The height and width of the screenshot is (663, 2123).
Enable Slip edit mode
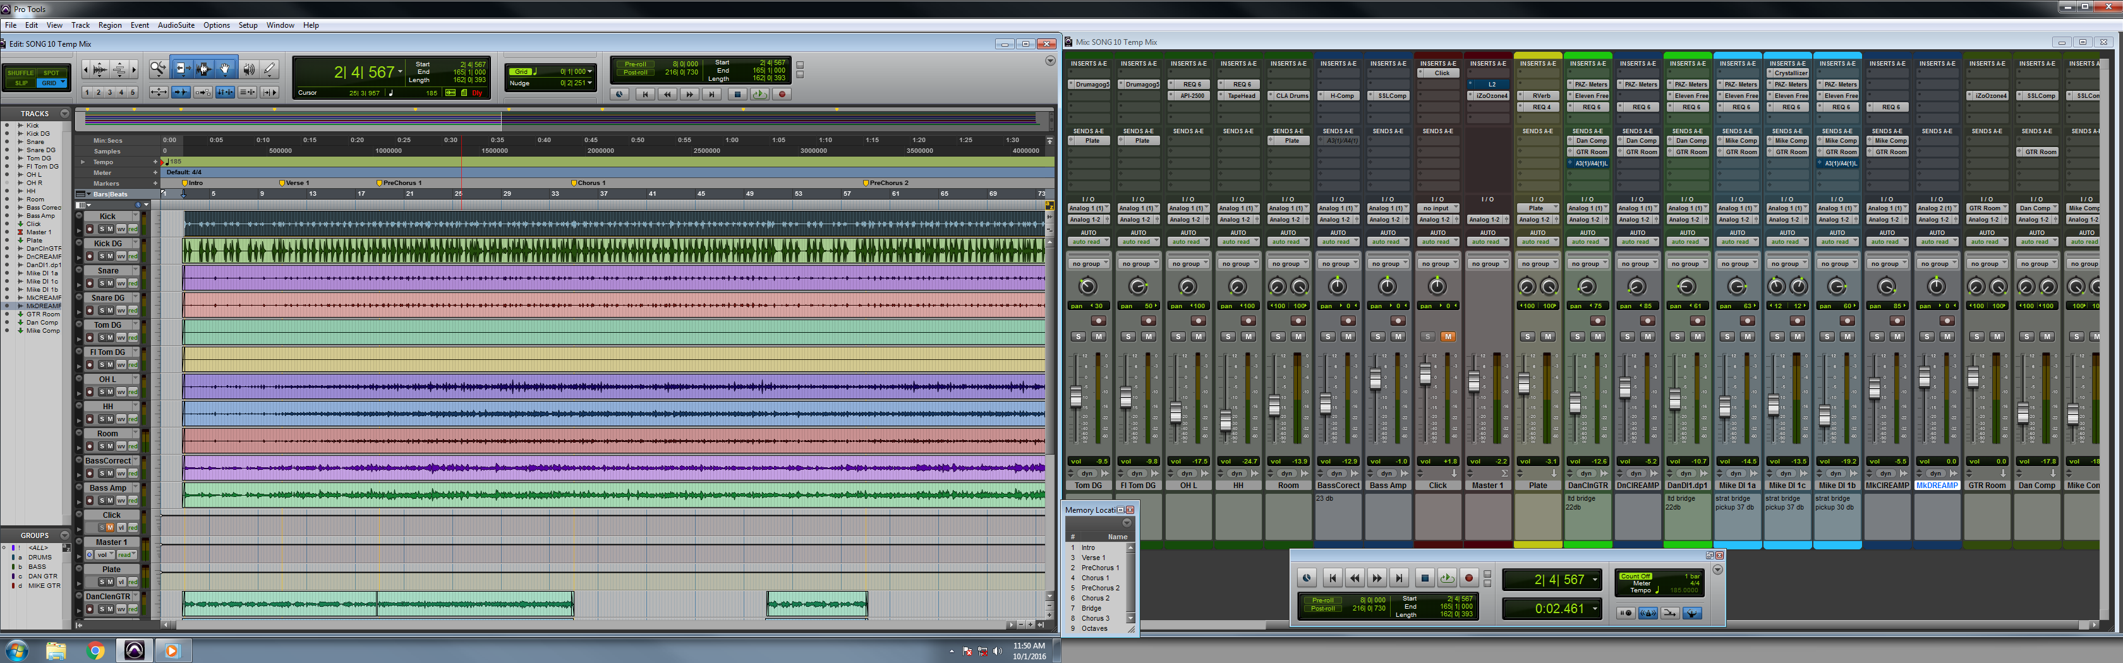[21, 83]
